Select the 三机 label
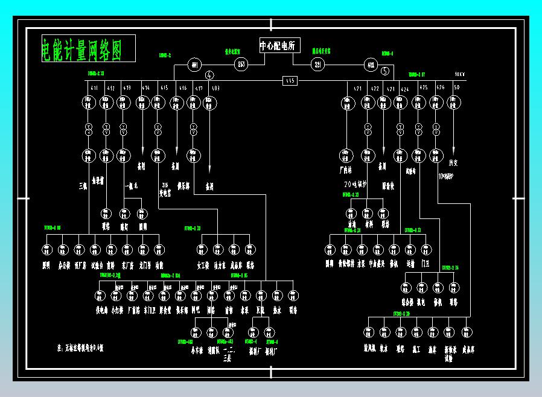This screenshot has width=542, height=397. pyautogui.click(x=83, y=186)
